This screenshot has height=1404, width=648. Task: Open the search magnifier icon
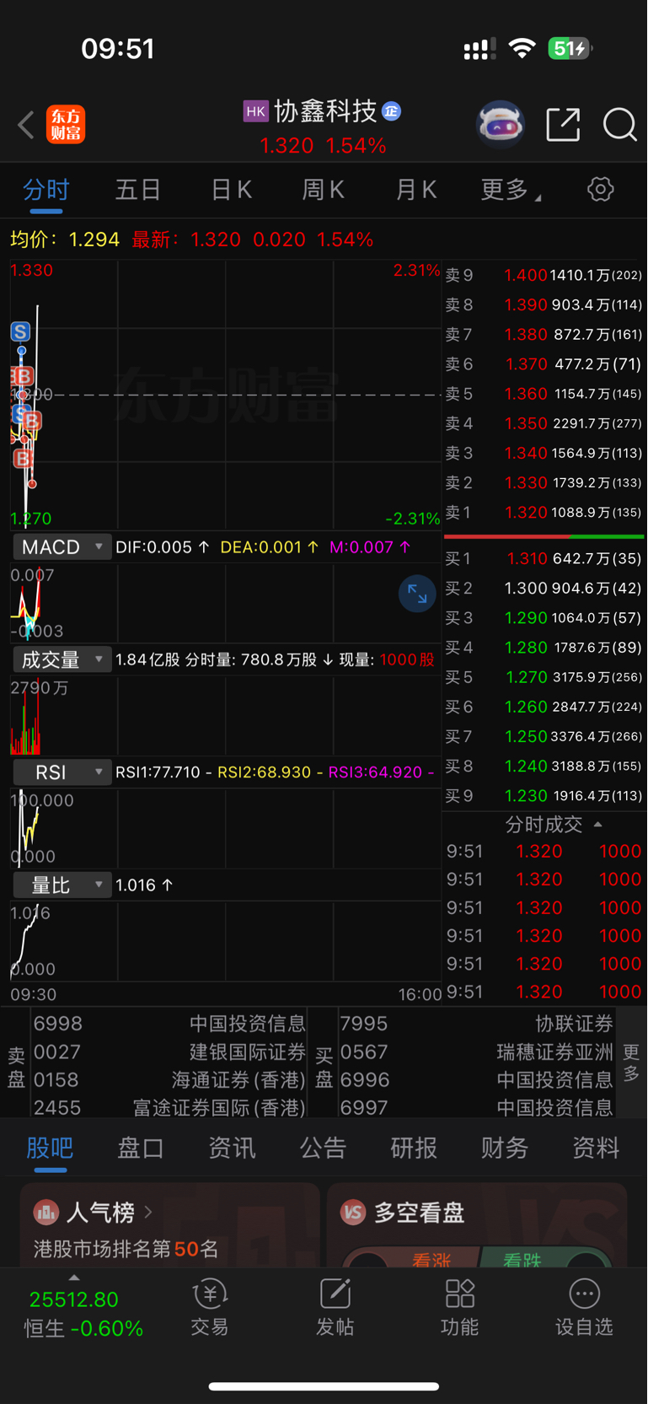click(x=619, y=125)
